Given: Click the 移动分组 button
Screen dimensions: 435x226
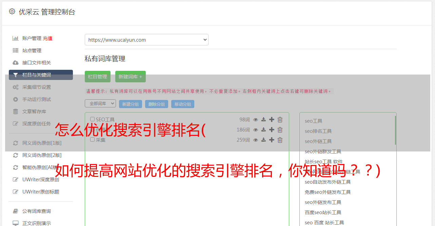Looking at the screenshot, I should tap(183, 104).
